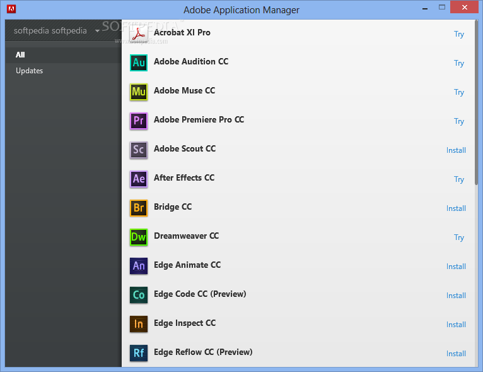Select the Adobe Scout CC label
Viewport: 483px width, 372px height.
[x=185, y=148]
